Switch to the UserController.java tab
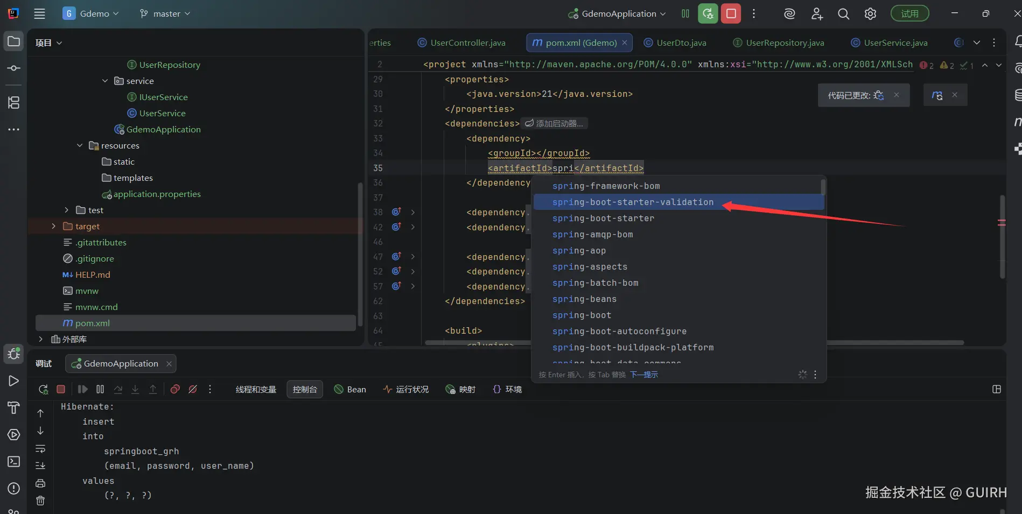1022x514 pixels. tap(462, 43)
